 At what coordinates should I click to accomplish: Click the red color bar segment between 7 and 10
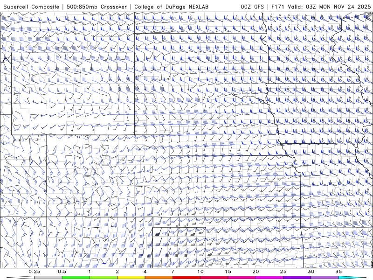pyautogui.click(x=186, y=278)
